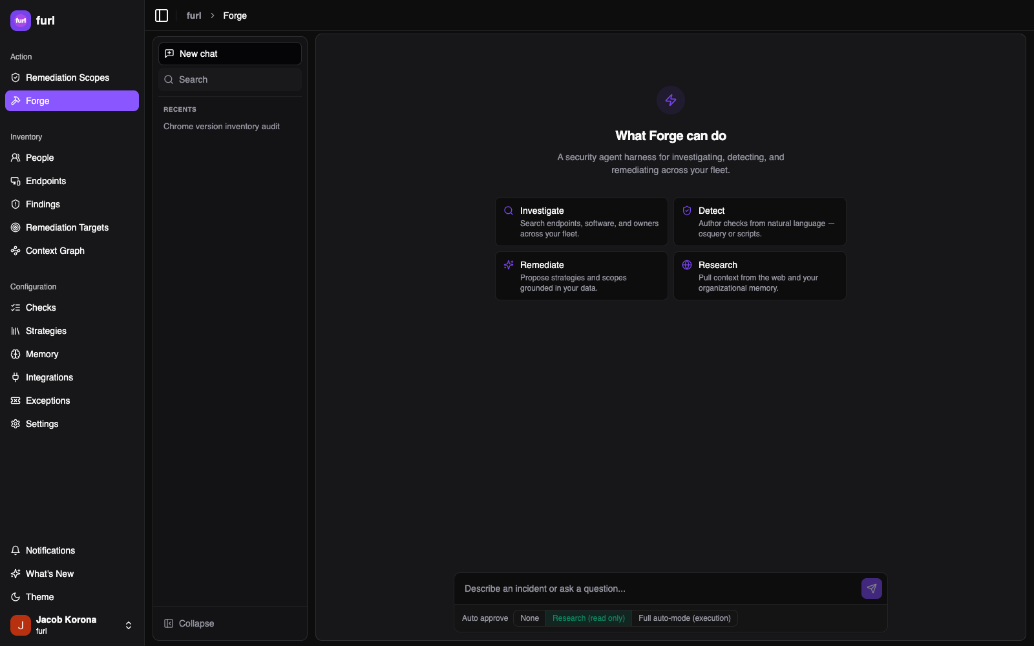
Task: Open What's New
Action: point(72,574)
